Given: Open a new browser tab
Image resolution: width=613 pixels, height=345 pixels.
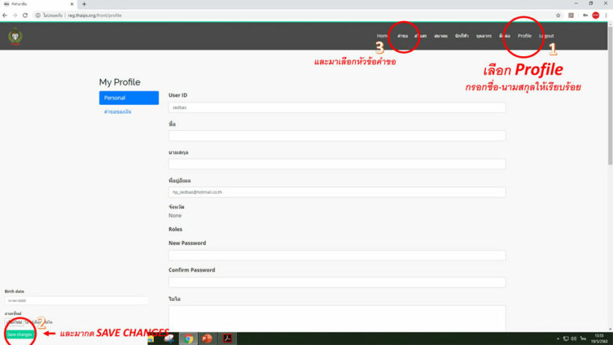Looking at the screenshot, I should (84, 4).
